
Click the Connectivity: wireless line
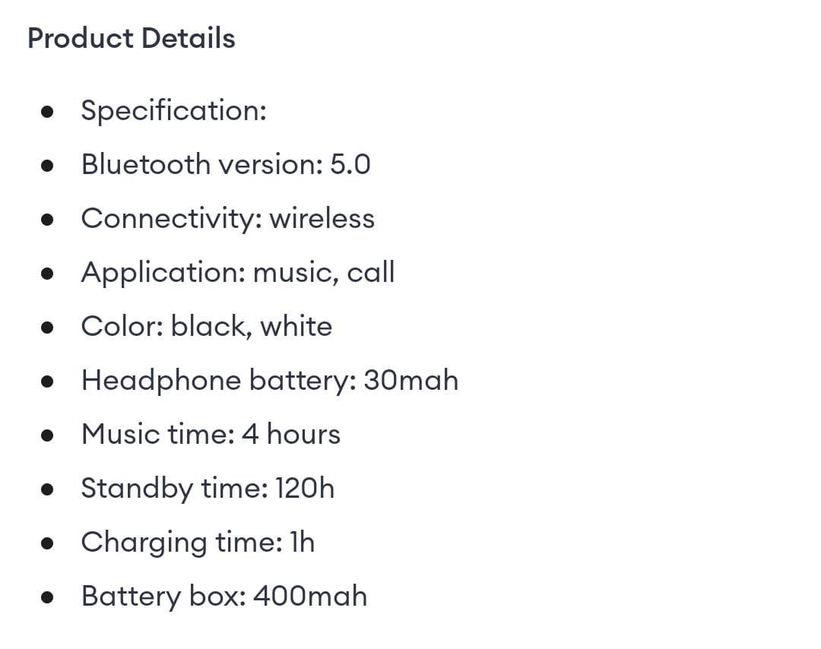[227, 218]
